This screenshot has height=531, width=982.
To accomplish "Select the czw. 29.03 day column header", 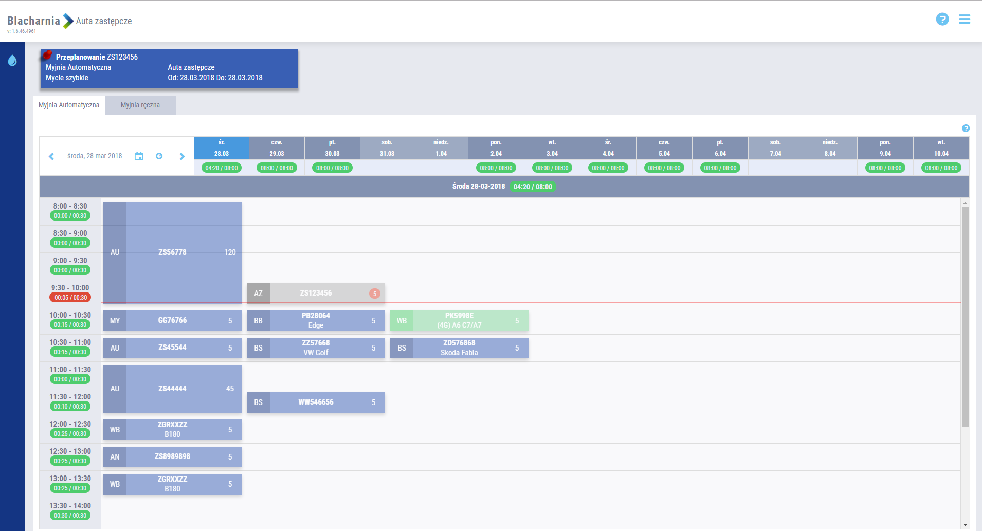I will (x=277, y=148).
